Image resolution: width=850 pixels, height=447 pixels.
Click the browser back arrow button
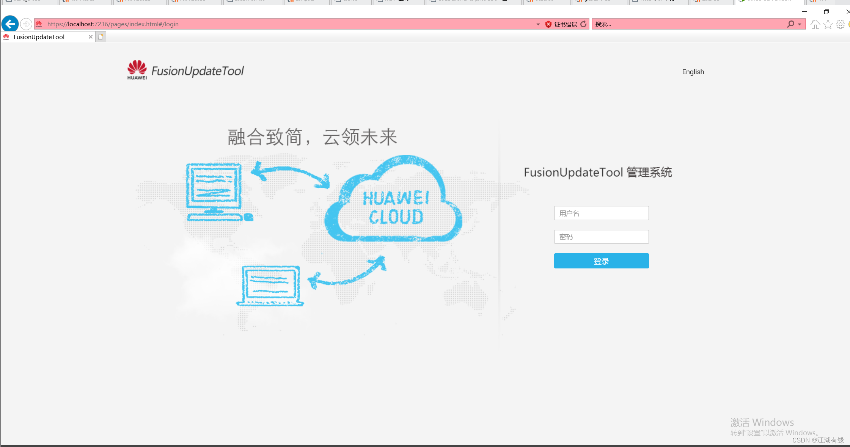pos(10,24)
